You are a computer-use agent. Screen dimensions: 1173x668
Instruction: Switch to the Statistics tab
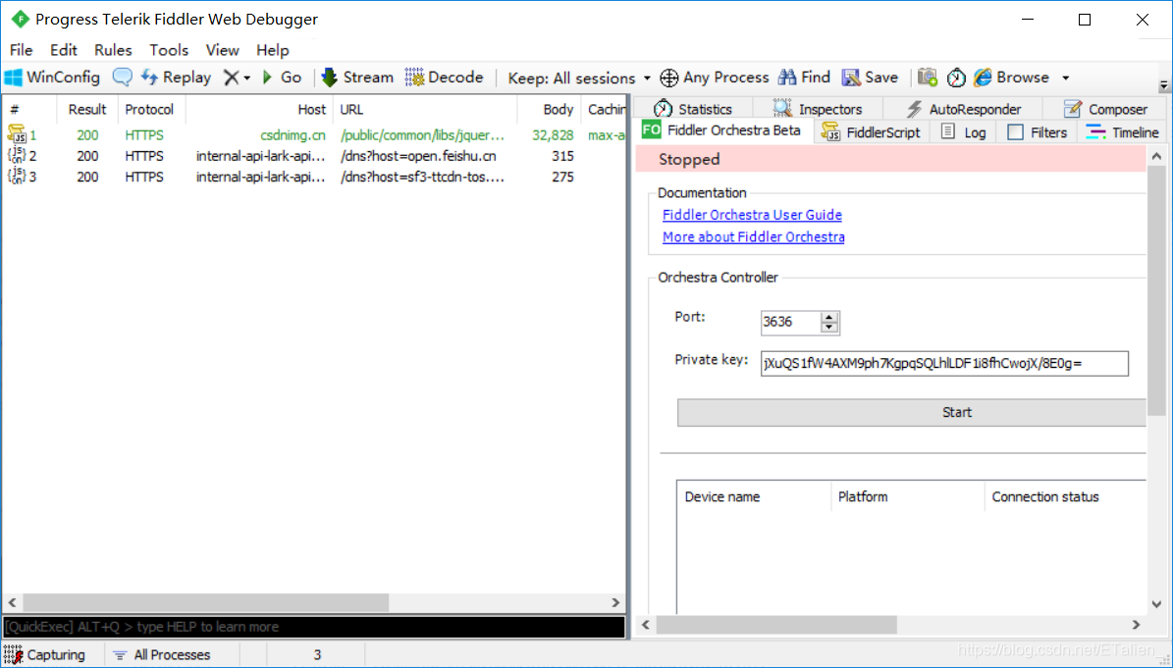(x=692, y=109)
